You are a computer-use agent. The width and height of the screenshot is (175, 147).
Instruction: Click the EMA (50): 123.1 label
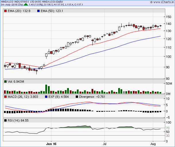[52, 11]
